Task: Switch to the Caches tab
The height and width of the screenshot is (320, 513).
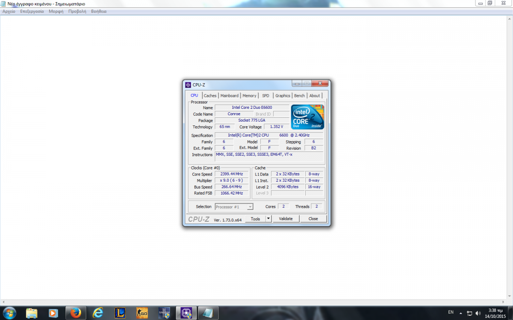Action: 210,96
